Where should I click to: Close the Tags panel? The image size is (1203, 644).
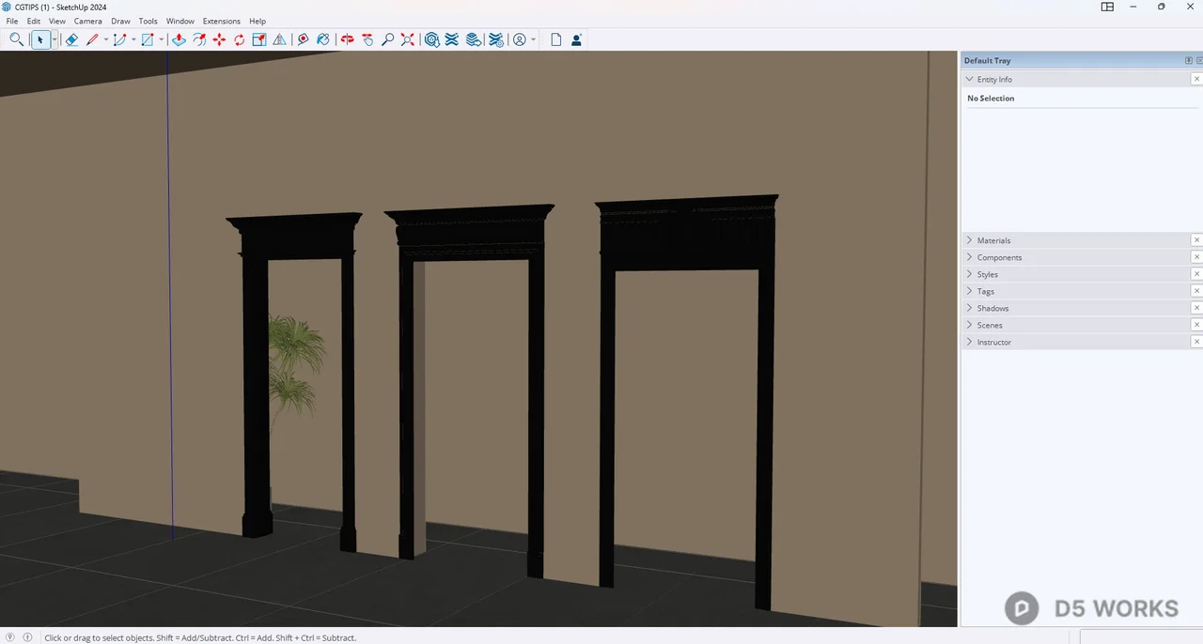point(1196,291)
